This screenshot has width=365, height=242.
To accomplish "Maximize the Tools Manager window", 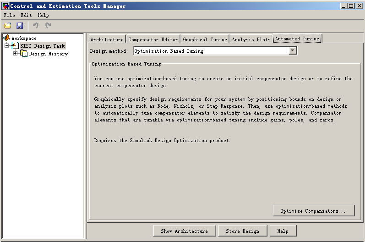I will 351,6.
